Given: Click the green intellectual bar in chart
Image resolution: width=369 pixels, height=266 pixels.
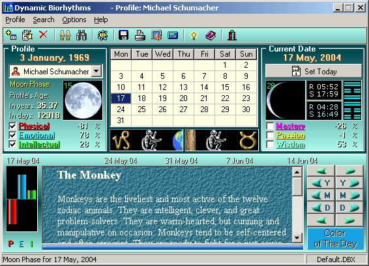Looking at the screenshot, I should pyautogui.click(x=31, y=195).
